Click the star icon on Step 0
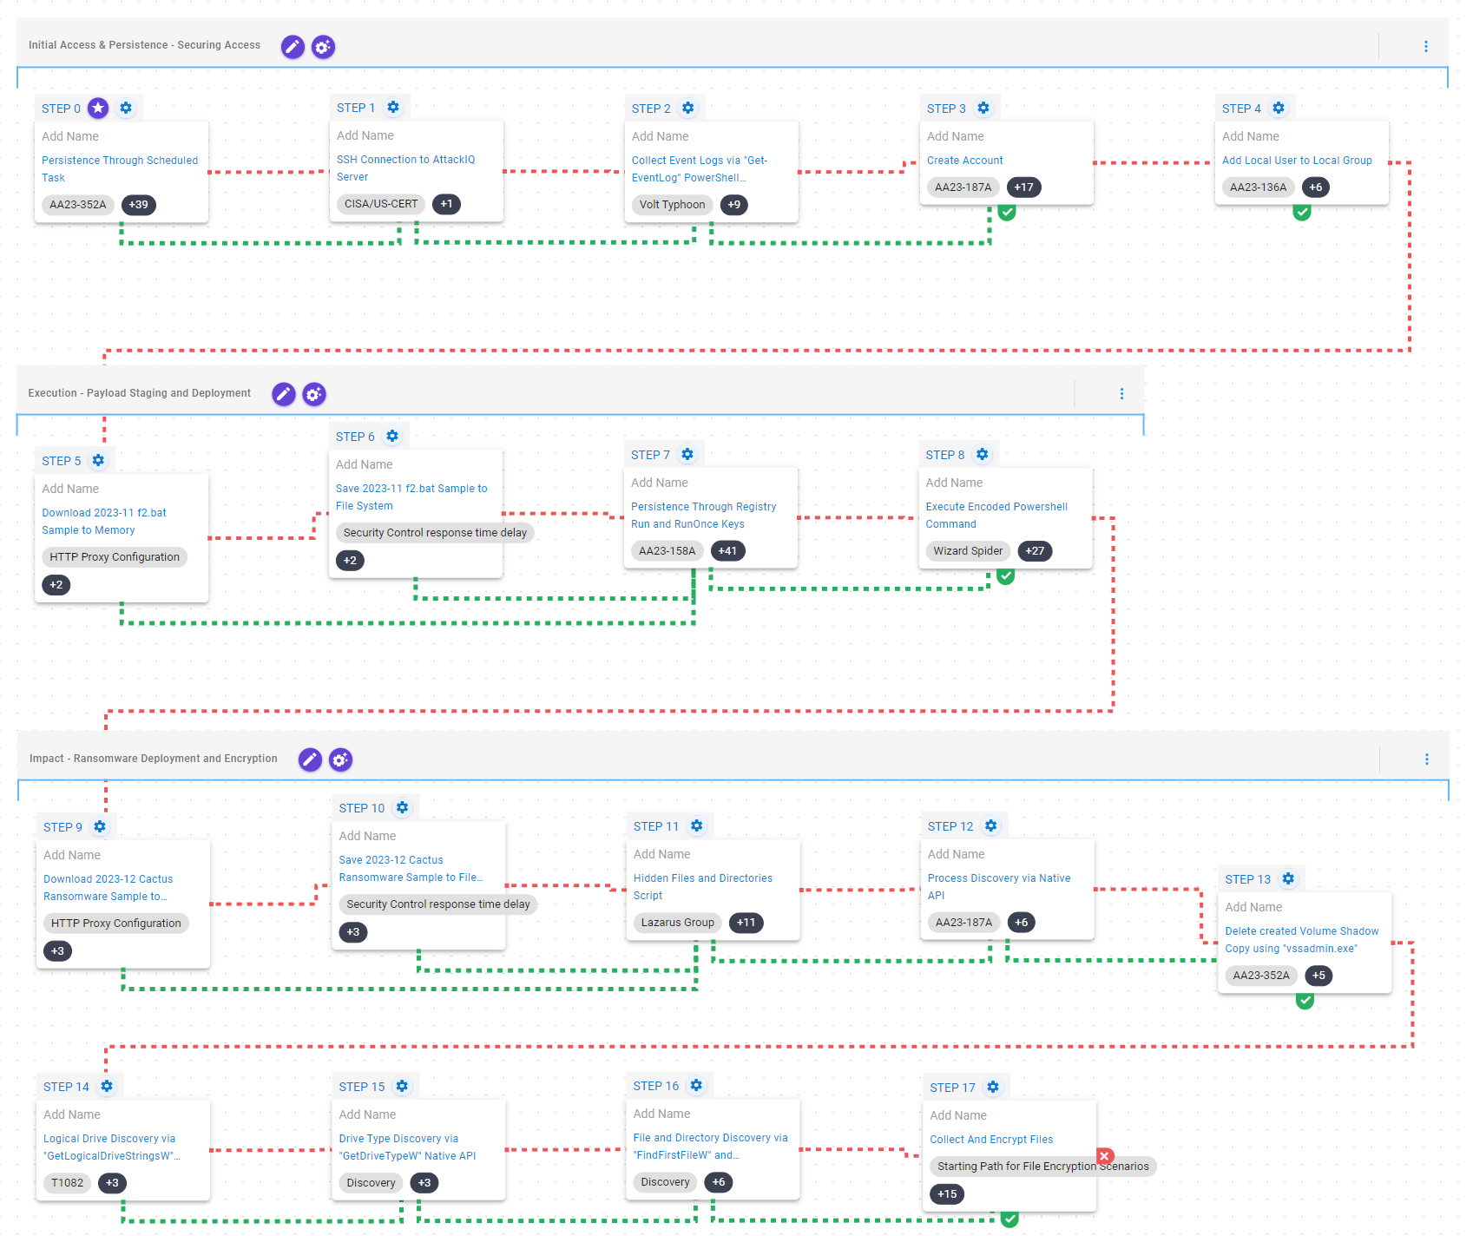 click(99, 108)
